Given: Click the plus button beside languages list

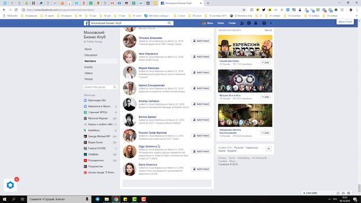Looking at the screenshot, I should 268,149.
